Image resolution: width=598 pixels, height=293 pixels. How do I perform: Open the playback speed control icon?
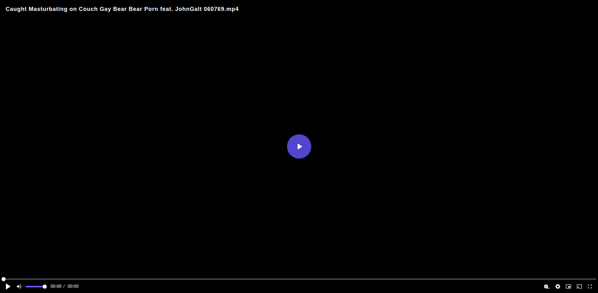[x=547, y=286]
